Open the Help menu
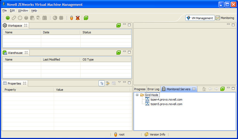Image resolution: width=238 pixels, height=139 pixels. click(x=34, y=10)
